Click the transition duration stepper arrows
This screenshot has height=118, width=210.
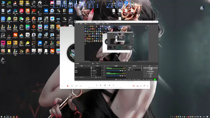coord(141,70)
